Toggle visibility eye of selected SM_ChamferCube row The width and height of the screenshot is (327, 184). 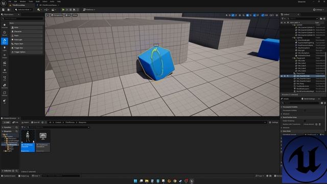pyautogui.click(x=282, y=76)
